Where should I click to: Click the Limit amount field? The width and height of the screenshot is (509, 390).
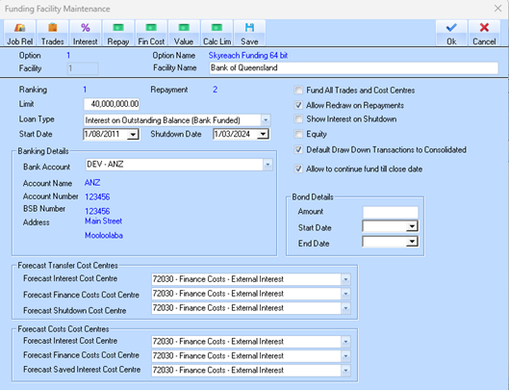(112, 104)
